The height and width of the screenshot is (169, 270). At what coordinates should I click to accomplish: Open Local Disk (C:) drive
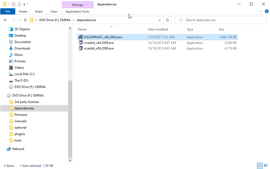24,74
